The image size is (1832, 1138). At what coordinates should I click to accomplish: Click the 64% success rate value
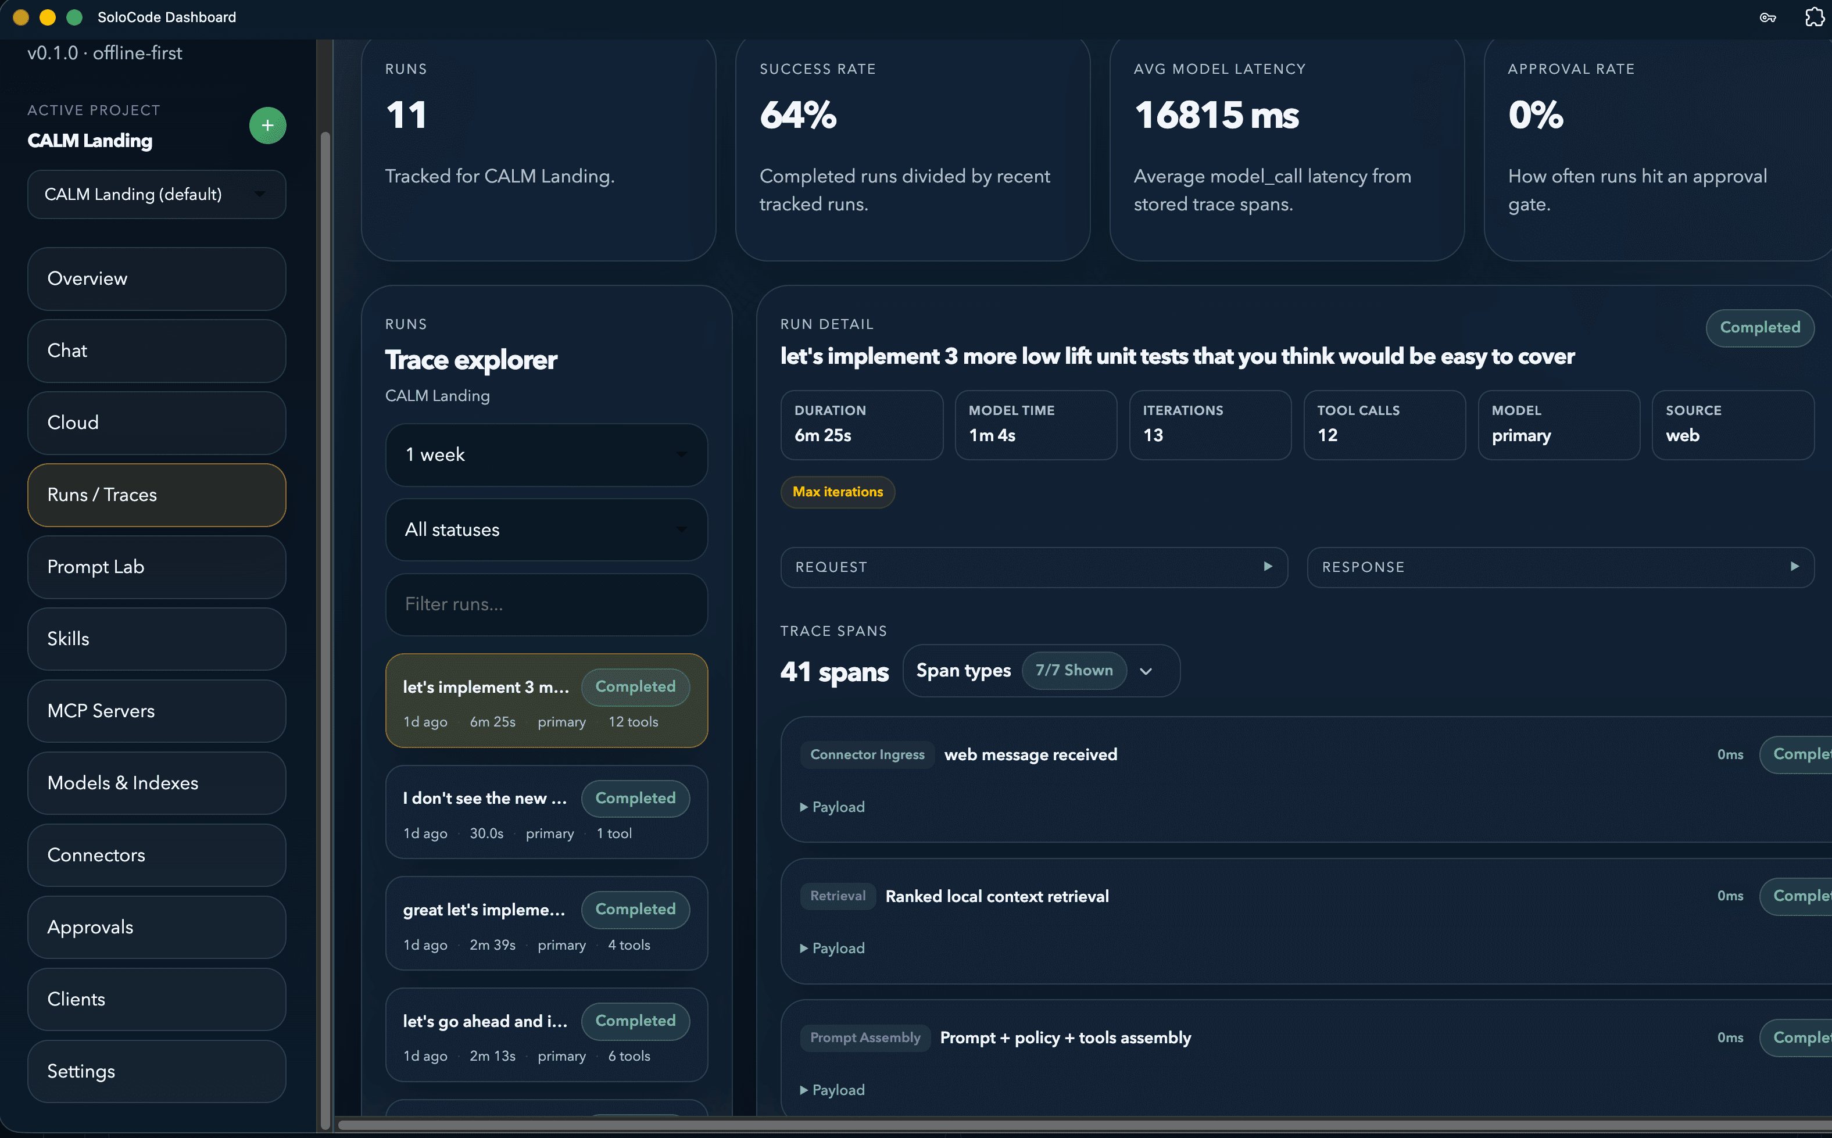coord(798,116)
